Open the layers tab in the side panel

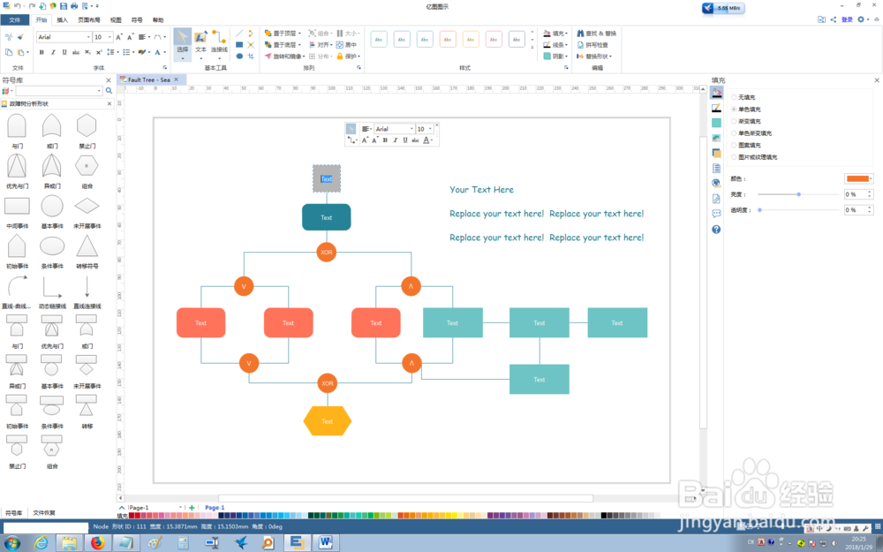click(716, 153)
